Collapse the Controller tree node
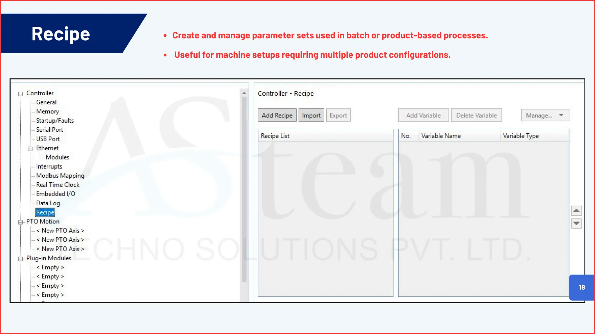595x334 pixels. click(20, 94)
